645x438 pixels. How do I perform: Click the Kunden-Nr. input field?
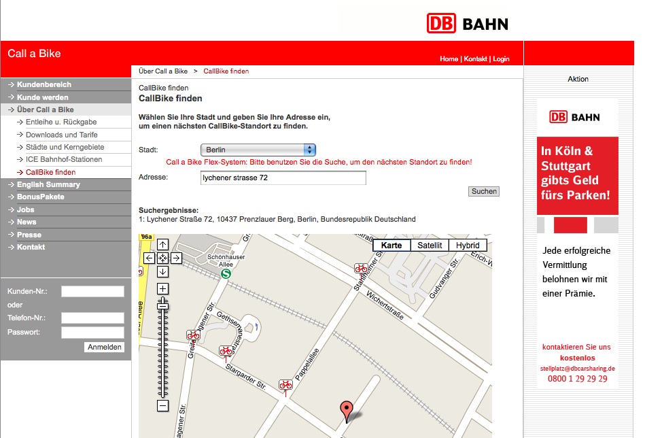coord(92,292)
